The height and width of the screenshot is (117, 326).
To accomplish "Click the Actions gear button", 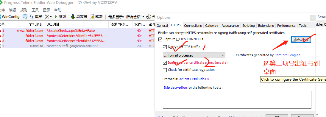I will pyautogui.click(x=301, y=39).
